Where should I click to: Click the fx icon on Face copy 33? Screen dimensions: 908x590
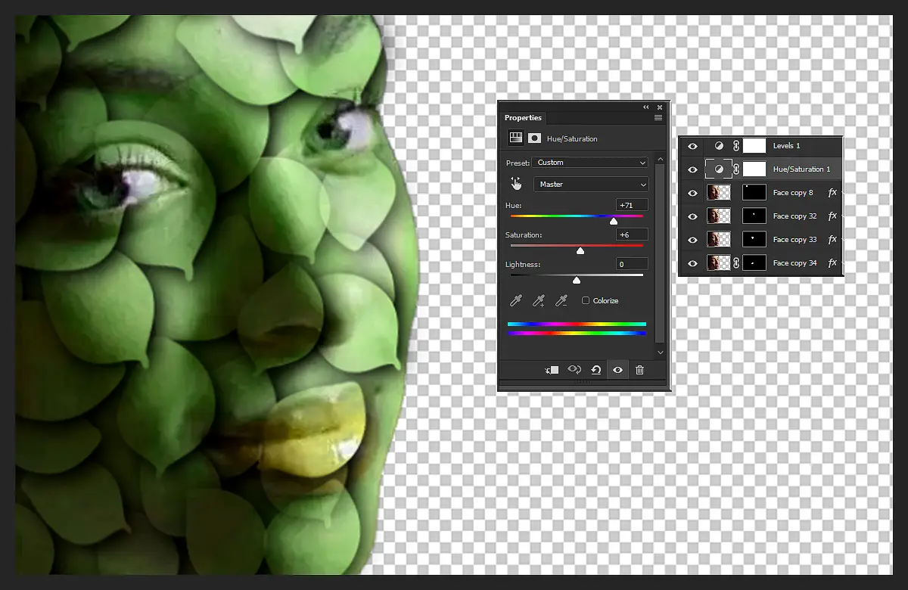[x=832, y=240]
